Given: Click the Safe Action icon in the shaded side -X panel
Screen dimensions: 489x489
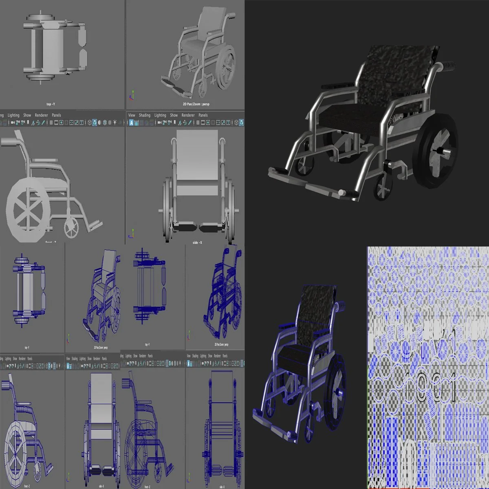Looking at the screenshot, I should pos(223,123).
